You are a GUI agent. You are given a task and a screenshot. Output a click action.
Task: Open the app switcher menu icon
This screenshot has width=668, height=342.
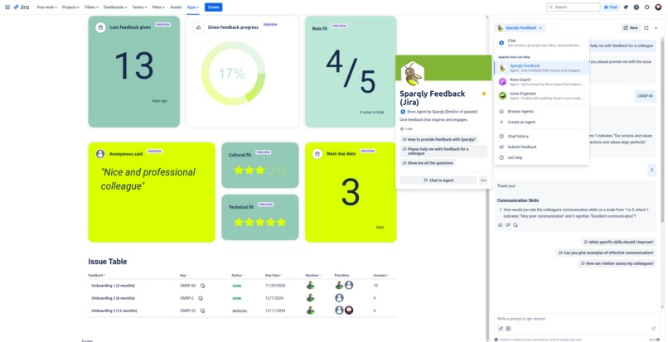pyautogui.click(x=7, y=7)
